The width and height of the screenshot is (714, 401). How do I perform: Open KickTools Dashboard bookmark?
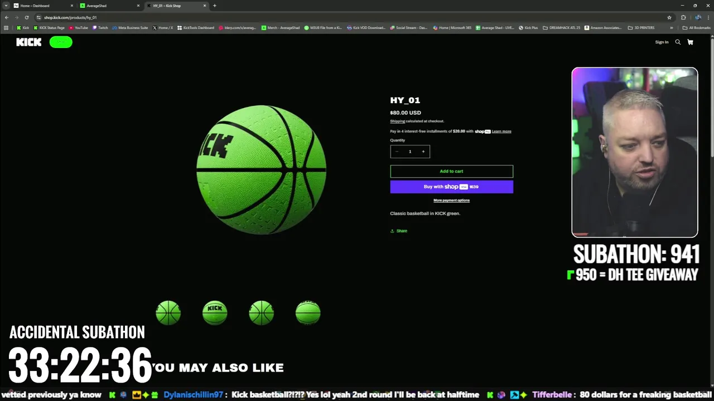(x=196, y=27)
